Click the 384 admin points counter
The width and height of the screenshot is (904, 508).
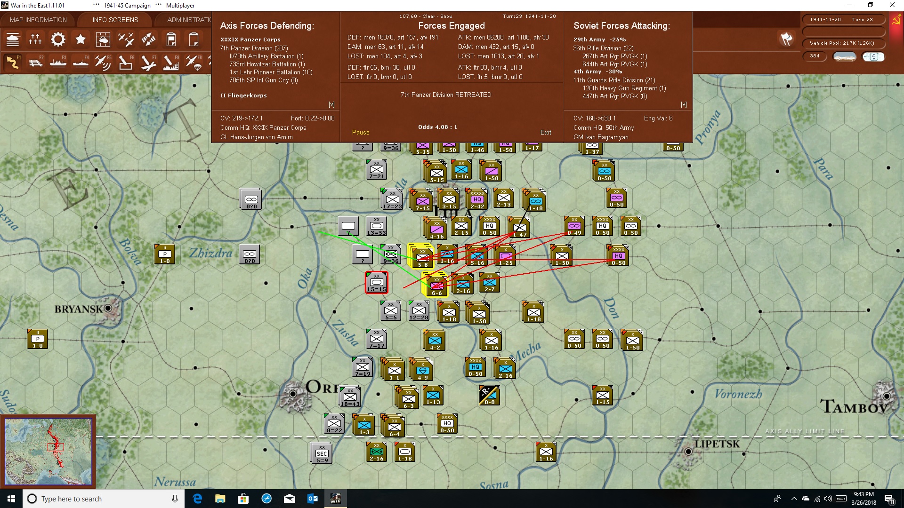point(815,56)
